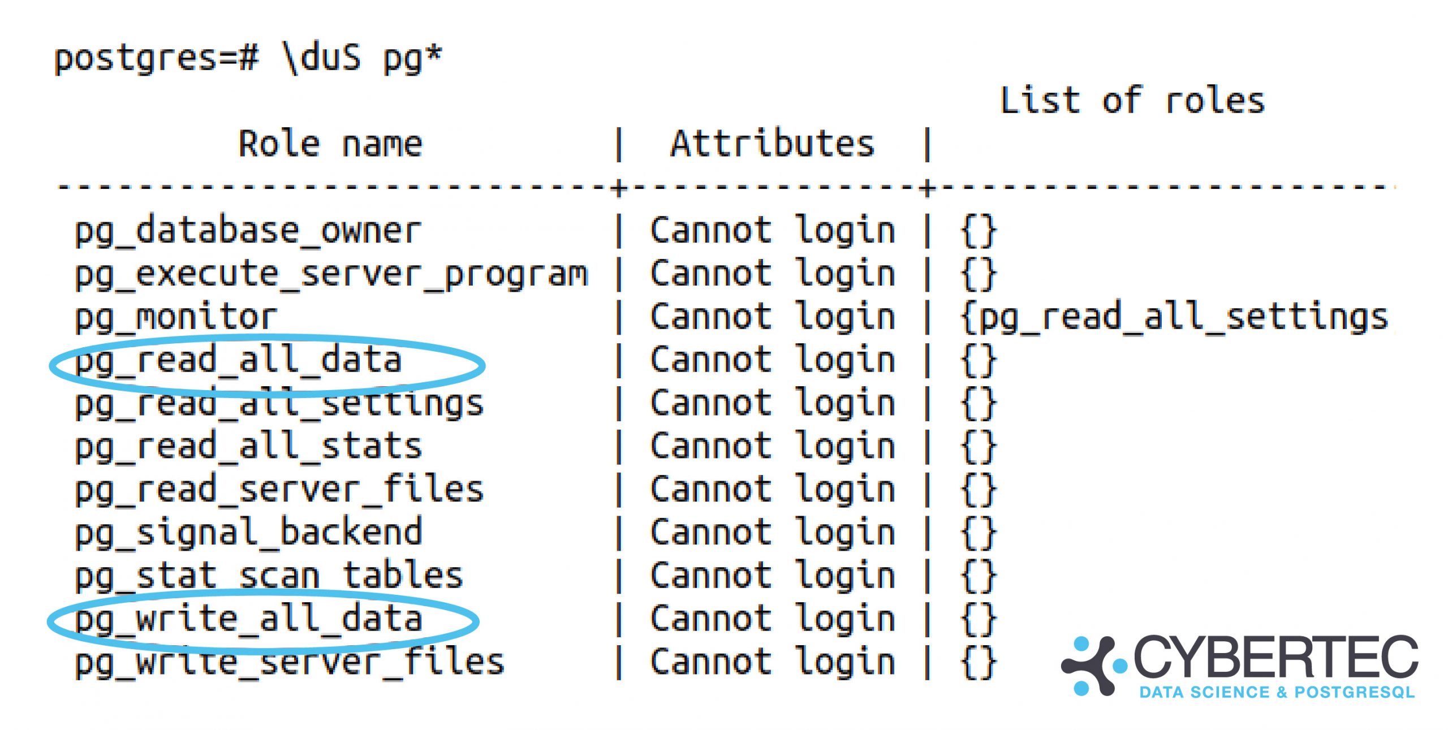Click the circled pg_read_all_data role

click(238, 361)
